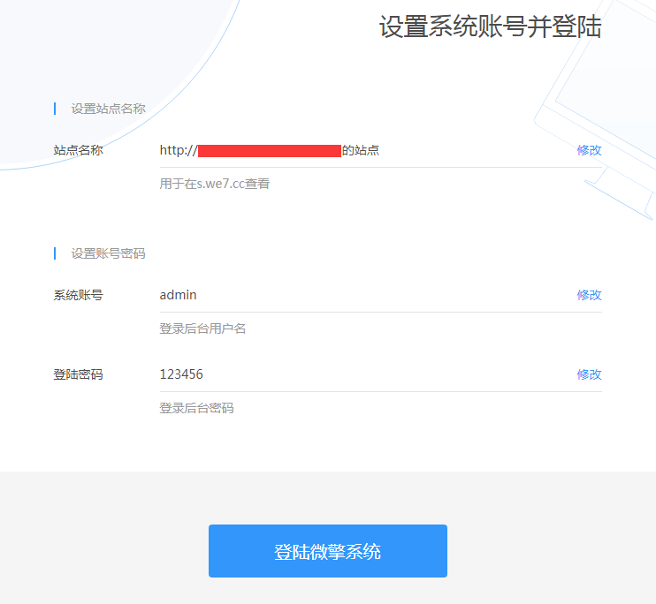This screenshot has height=604, width=656.
Task: Click the 站点名称 field label
Action: click(78, 150)
